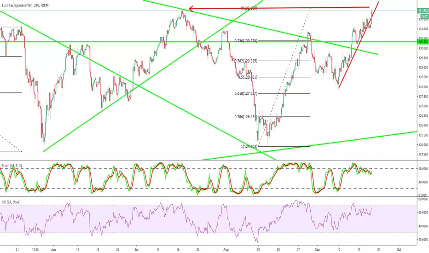This screenshot has width=429, height=253.
Task: Click 125.500 on the price axis
Action: click(x=423, y=135)
